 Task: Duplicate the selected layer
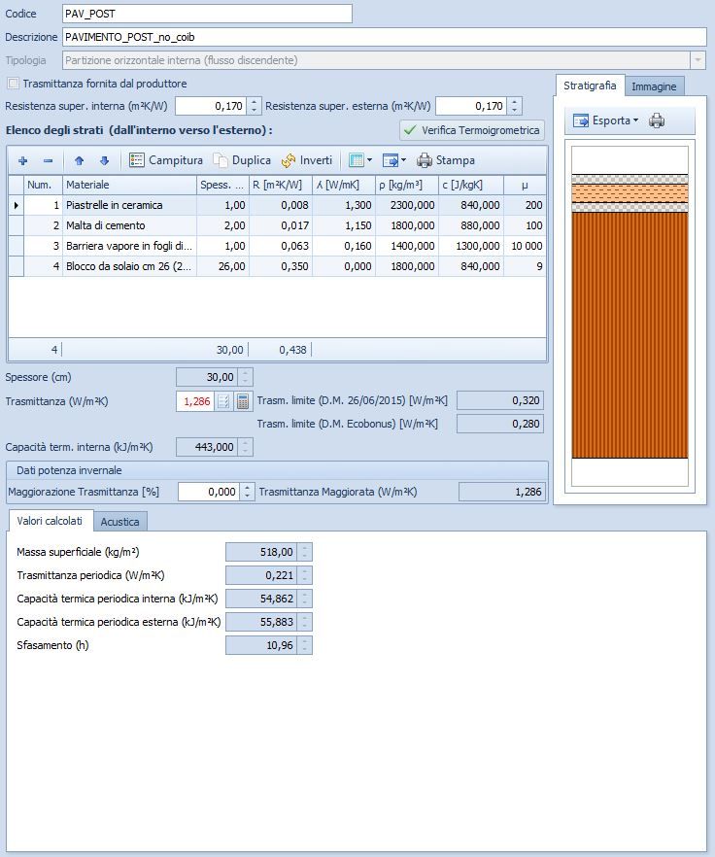pos(243,160)
